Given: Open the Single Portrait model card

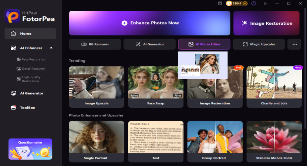Looking at the screenshot, I should (97, 142).
